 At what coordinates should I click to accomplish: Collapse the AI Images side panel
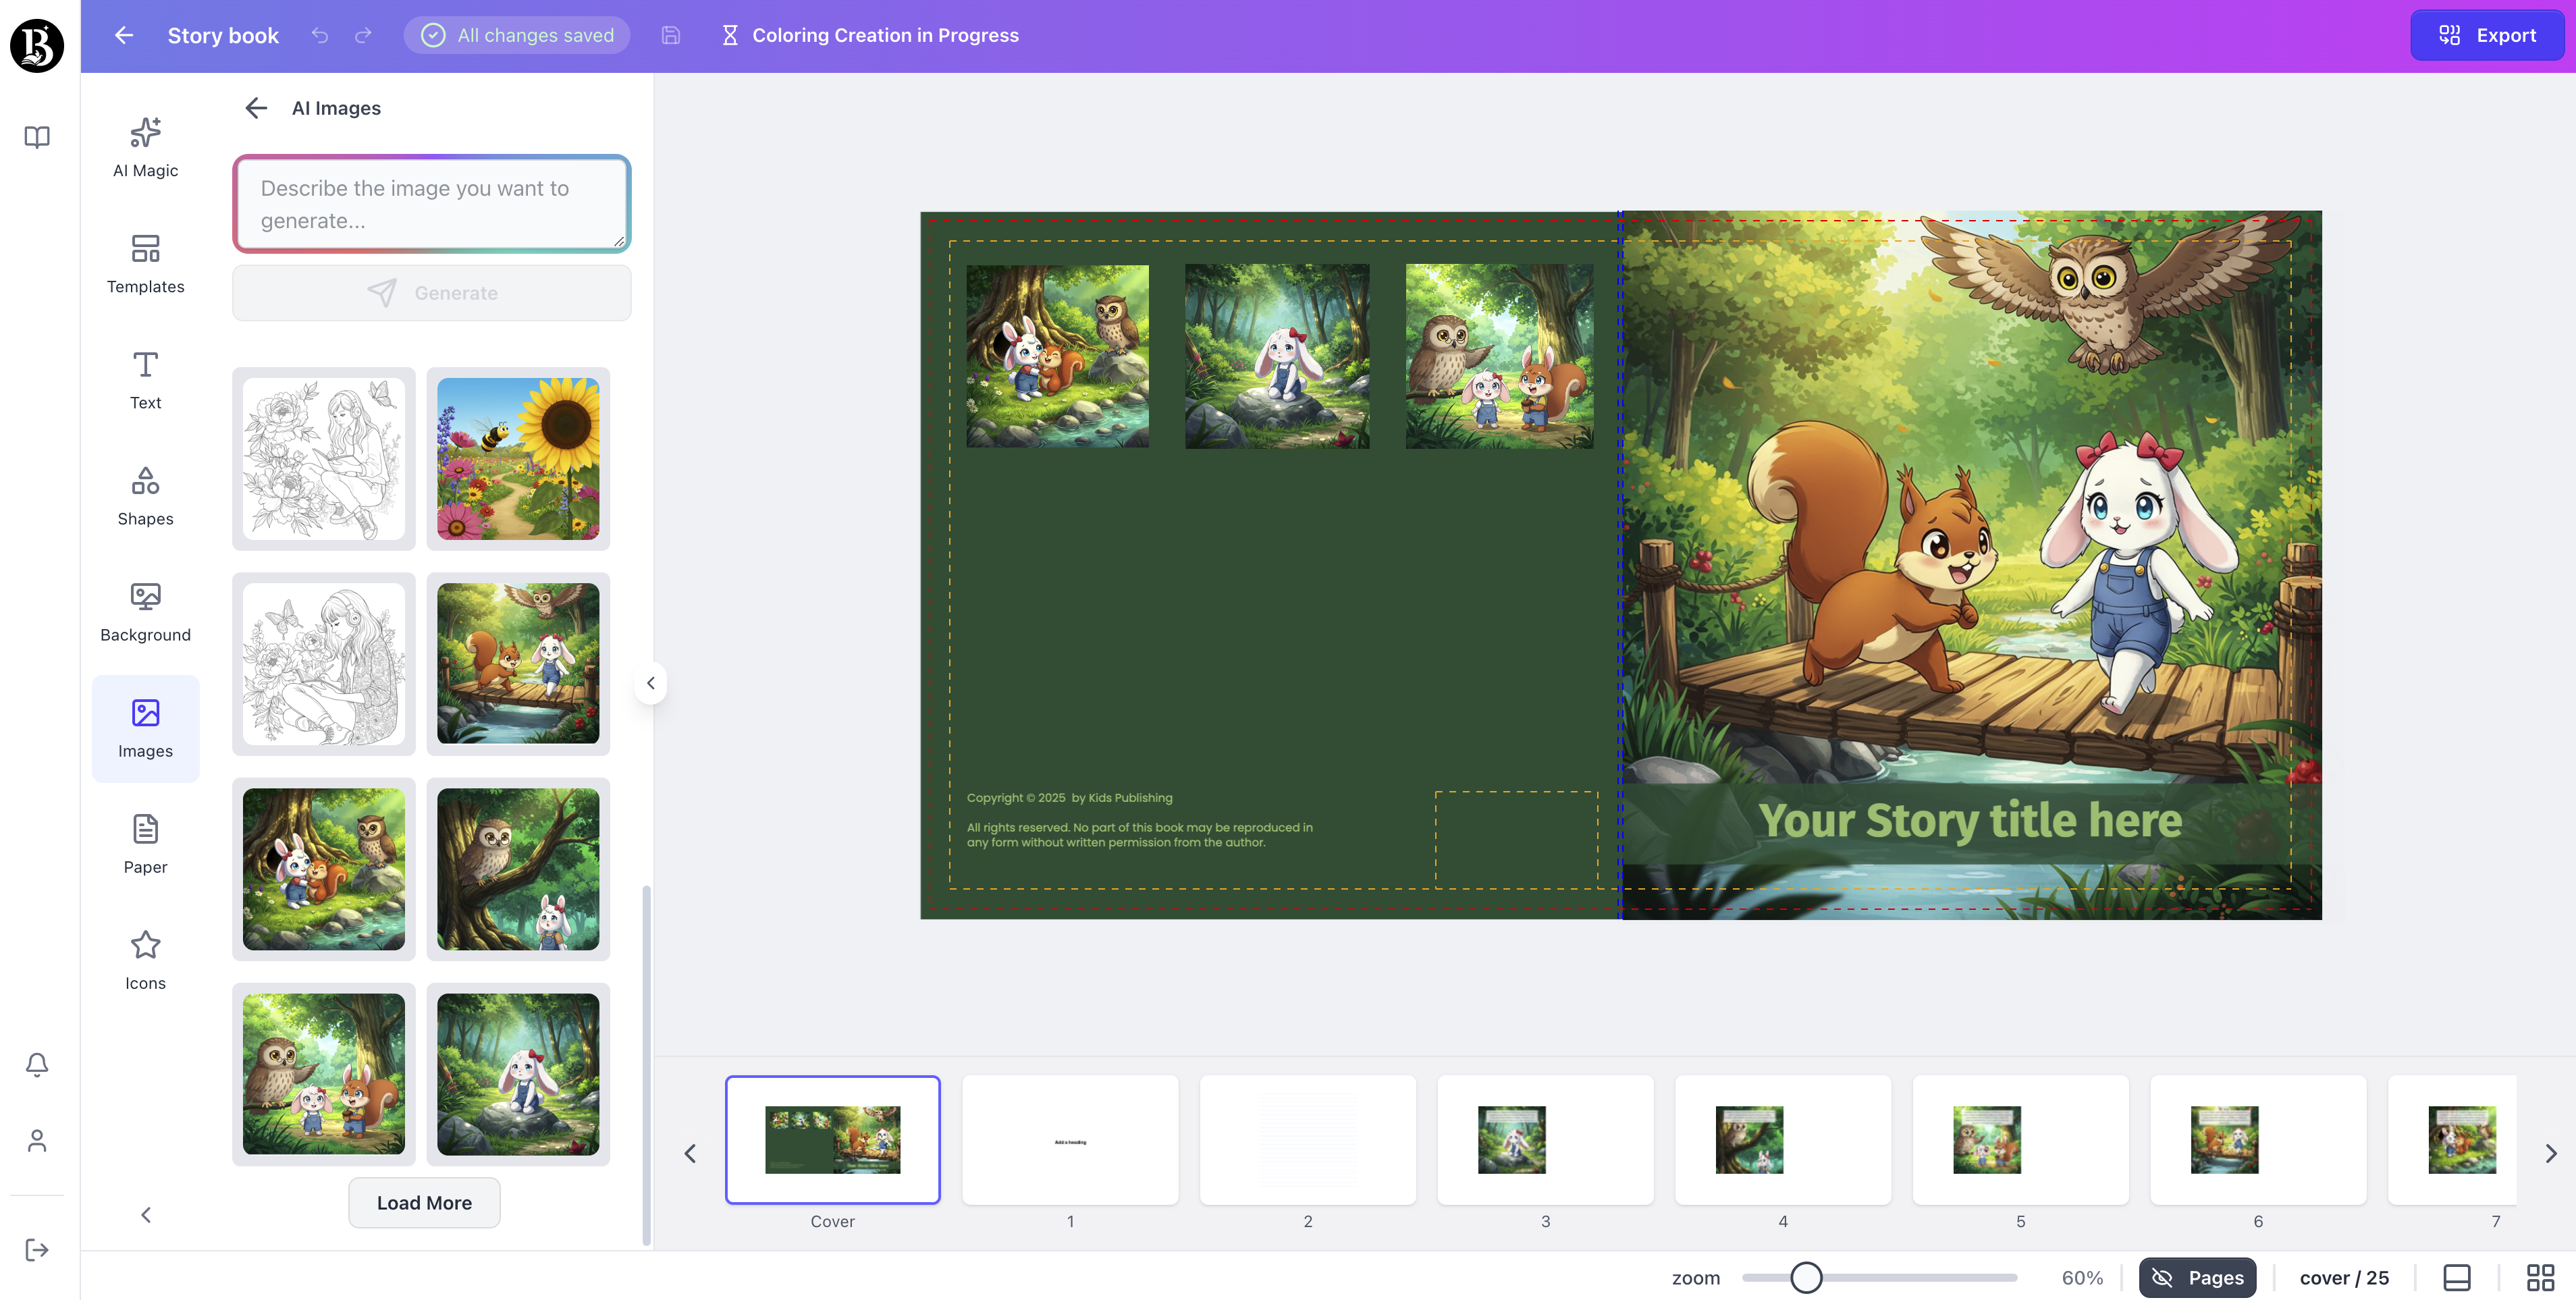point(651,683)
